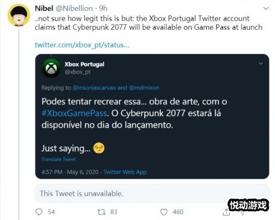
Task: Open the tweet options chevron for Nibel
Action: (266, 8)
